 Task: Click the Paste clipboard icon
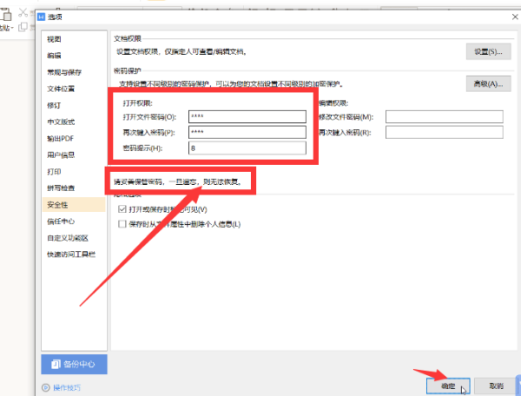pos(6,15)
